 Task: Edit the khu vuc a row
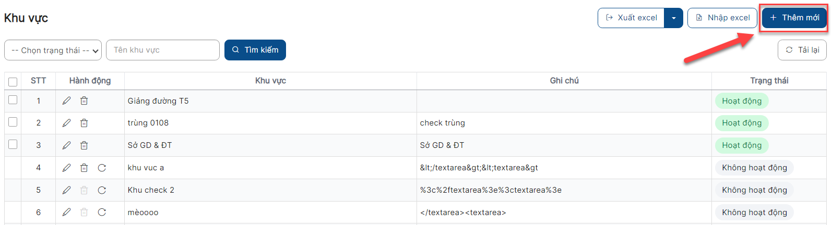click(x=66, y=168)
